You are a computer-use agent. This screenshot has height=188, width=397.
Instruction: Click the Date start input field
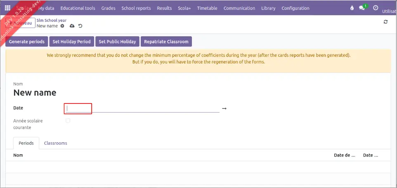78,108
